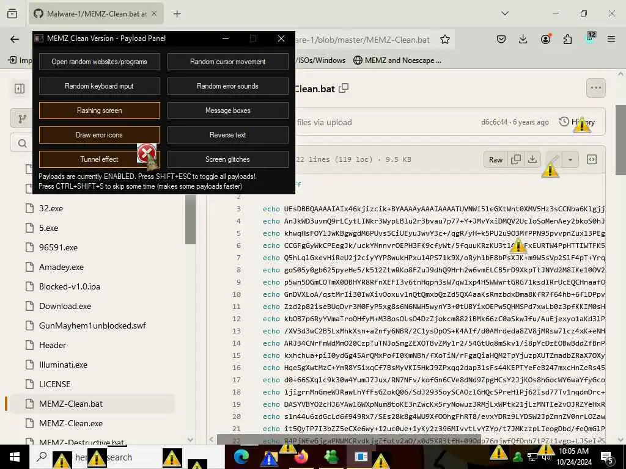Click the file tree vertical scrollbar
This screenshot has width=626, height=469.
[191, 219]
